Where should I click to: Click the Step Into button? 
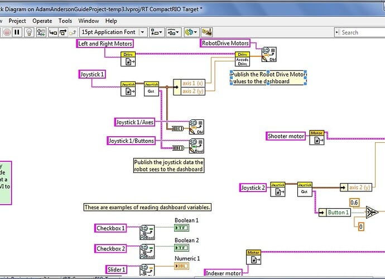53,32
